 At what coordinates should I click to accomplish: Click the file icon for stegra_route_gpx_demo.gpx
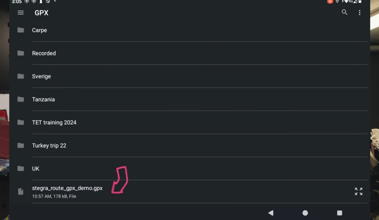pos(21,191)
